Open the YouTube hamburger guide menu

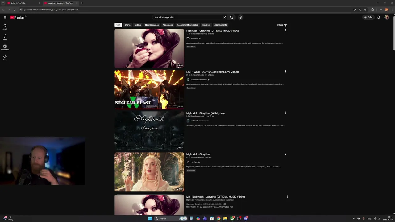tap(5, 17)
